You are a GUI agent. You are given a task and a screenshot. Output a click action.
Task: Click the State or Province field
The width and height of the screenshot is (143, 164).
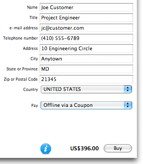pos(86,69)
